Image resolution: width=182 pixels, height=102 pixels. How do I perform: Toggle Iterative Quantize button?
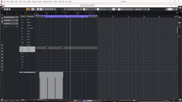(x=113, y=9)
